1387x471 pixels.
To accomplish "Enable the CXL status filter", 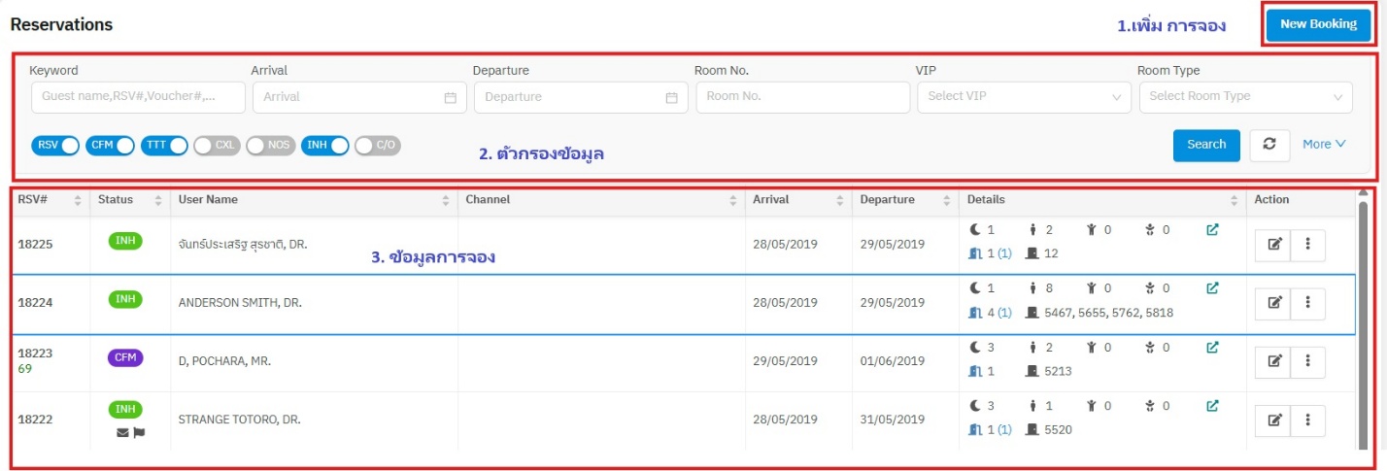I will tap(216, 146).
